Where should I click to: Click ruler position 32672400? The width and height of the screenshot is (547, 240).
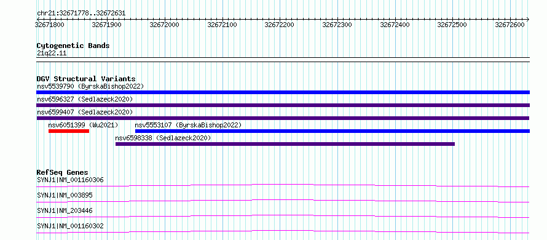pyautogui.click(x=395, y=25)
